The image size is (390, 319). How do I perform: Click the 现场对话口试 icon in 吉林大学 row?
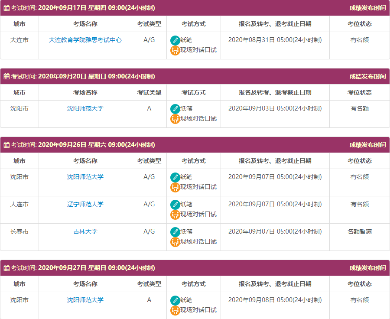[x=175, y=242]
